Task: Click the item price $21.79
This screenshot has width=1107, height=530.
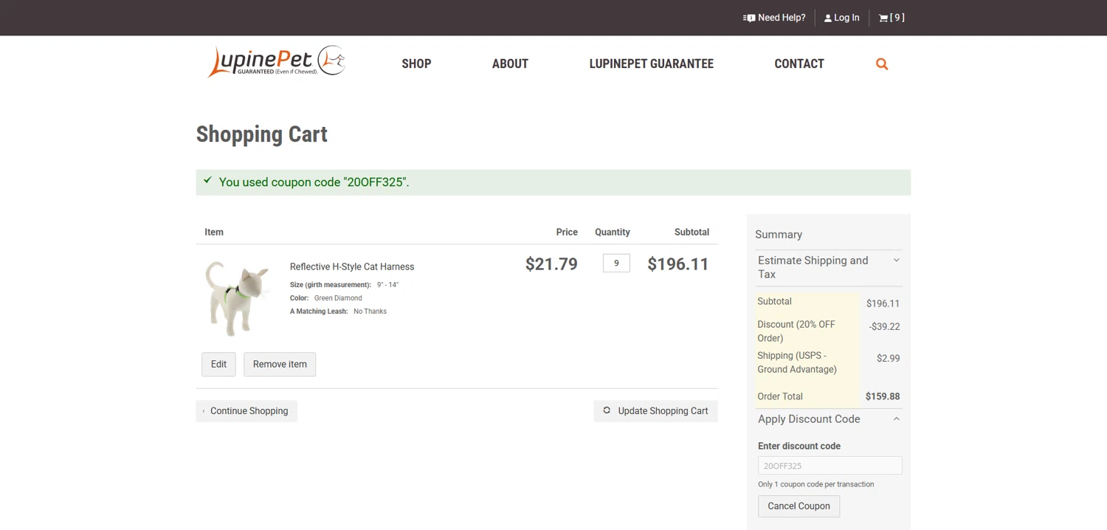Action: tap(551, 264)
